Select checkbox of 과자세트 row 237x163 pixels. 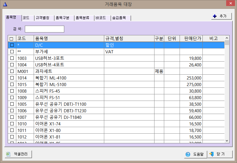pos(12,71)
